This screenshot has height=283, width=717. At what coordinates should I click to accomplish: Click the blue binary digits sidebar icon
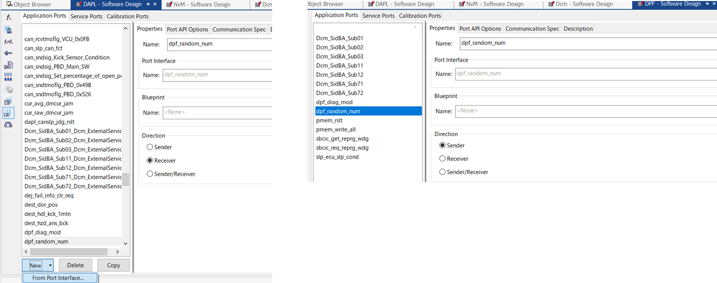tap(8, 77)
